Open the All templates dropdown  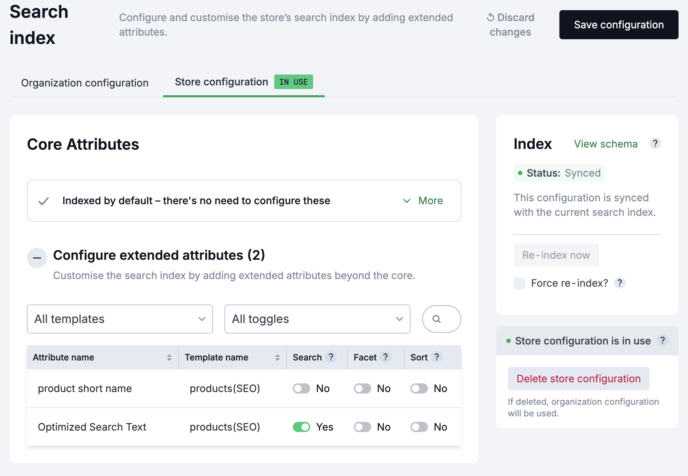tap(120, 319)
